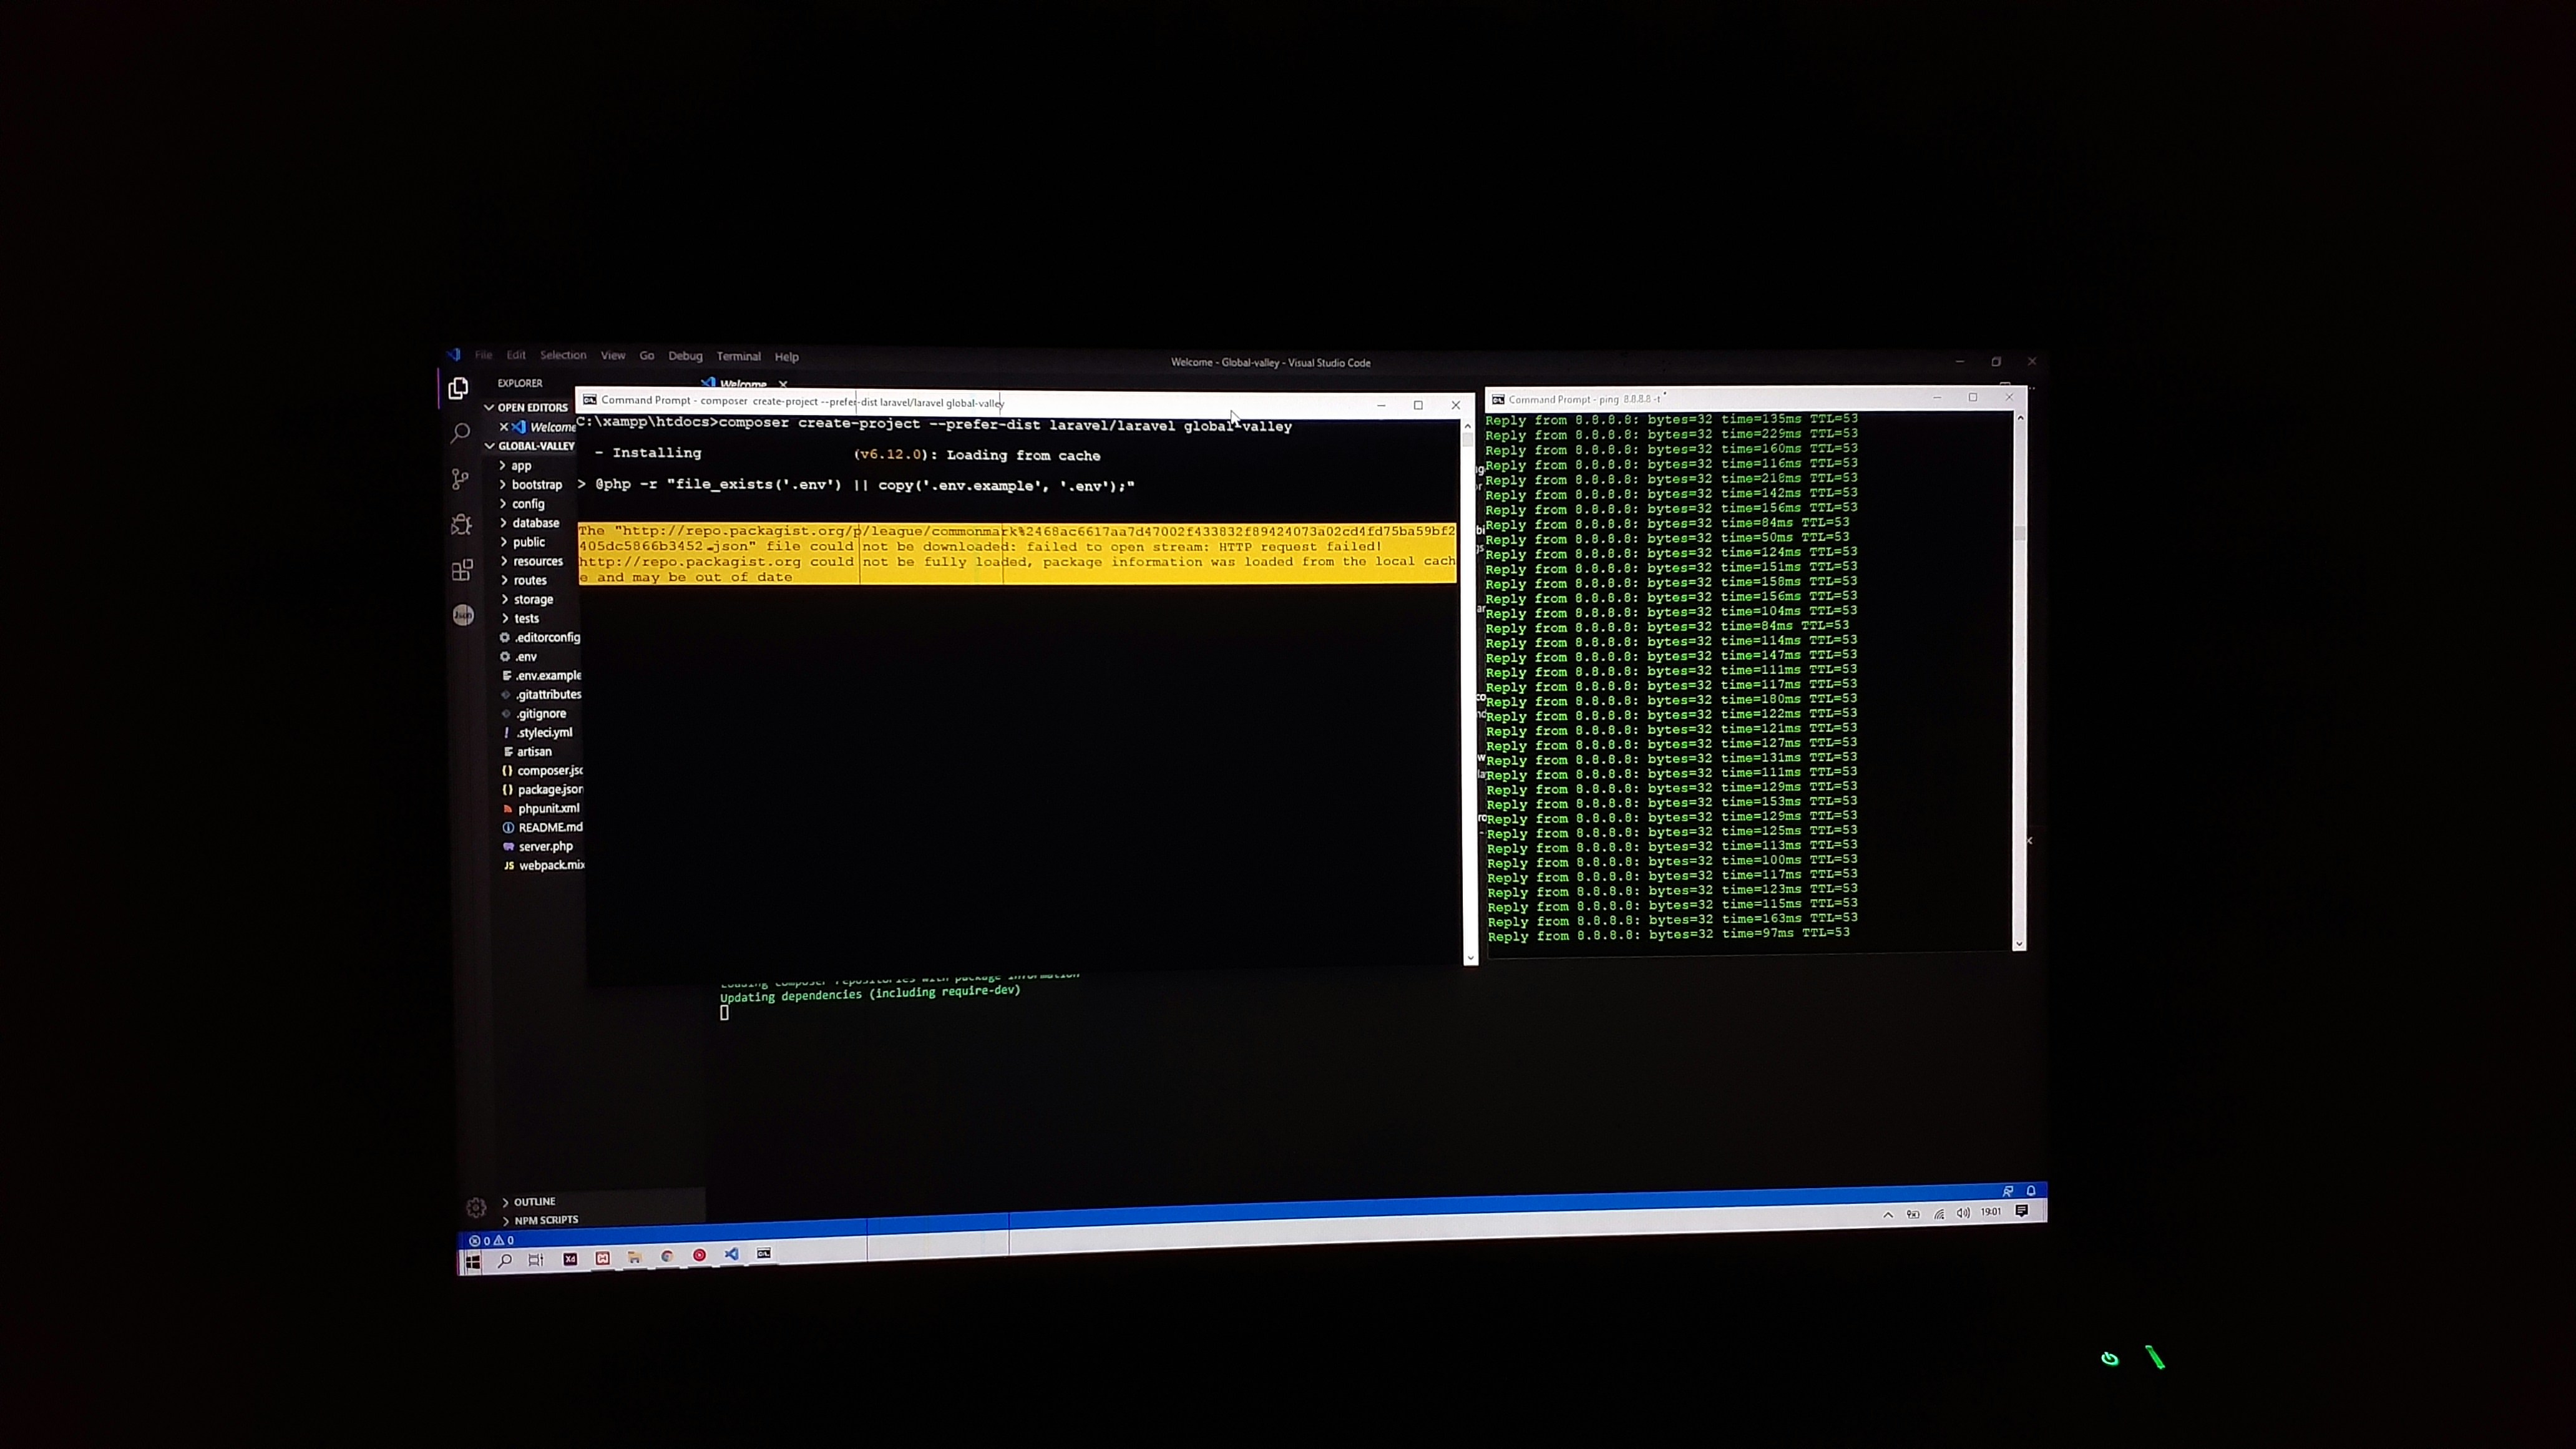Expand the NPM SCRIPTS section

[x=545, y=1220]
